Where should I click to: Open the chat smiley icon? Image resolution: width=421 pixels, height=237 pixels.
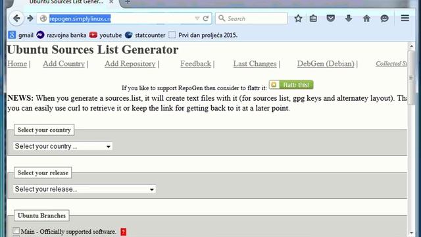pos(384,18)
